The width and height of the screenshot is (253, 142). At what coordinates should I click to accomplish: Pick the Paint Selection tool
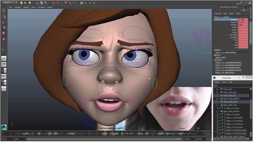pos(4,22)
